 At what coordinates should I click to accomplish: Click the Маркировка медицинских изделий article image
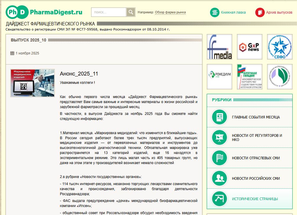pyautogui.click(x=33, y=83)
